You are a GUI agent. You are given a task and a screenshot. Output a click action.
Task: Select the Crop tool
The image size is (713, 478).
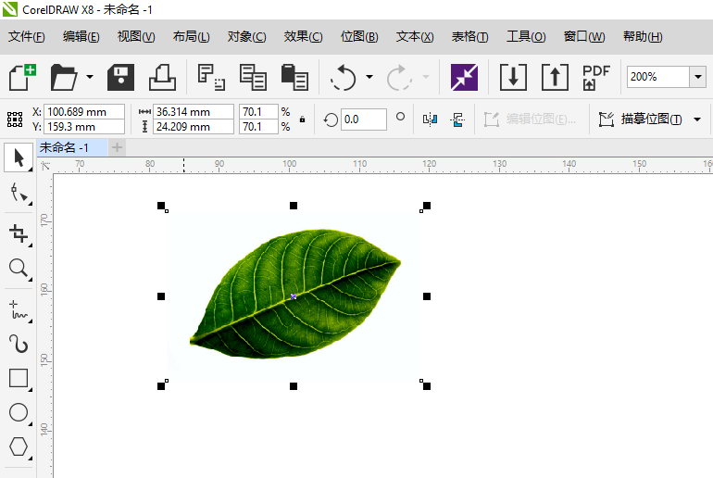point(18,233)
